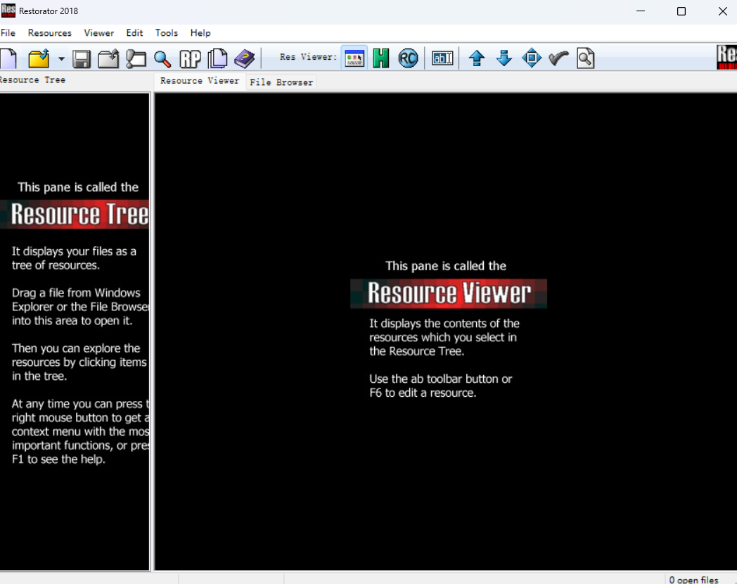This screenshot has width=737, height=584.
Task: Expand the Open file dropdown arrow
Action: pyautogui.click(x=61, y=59)
